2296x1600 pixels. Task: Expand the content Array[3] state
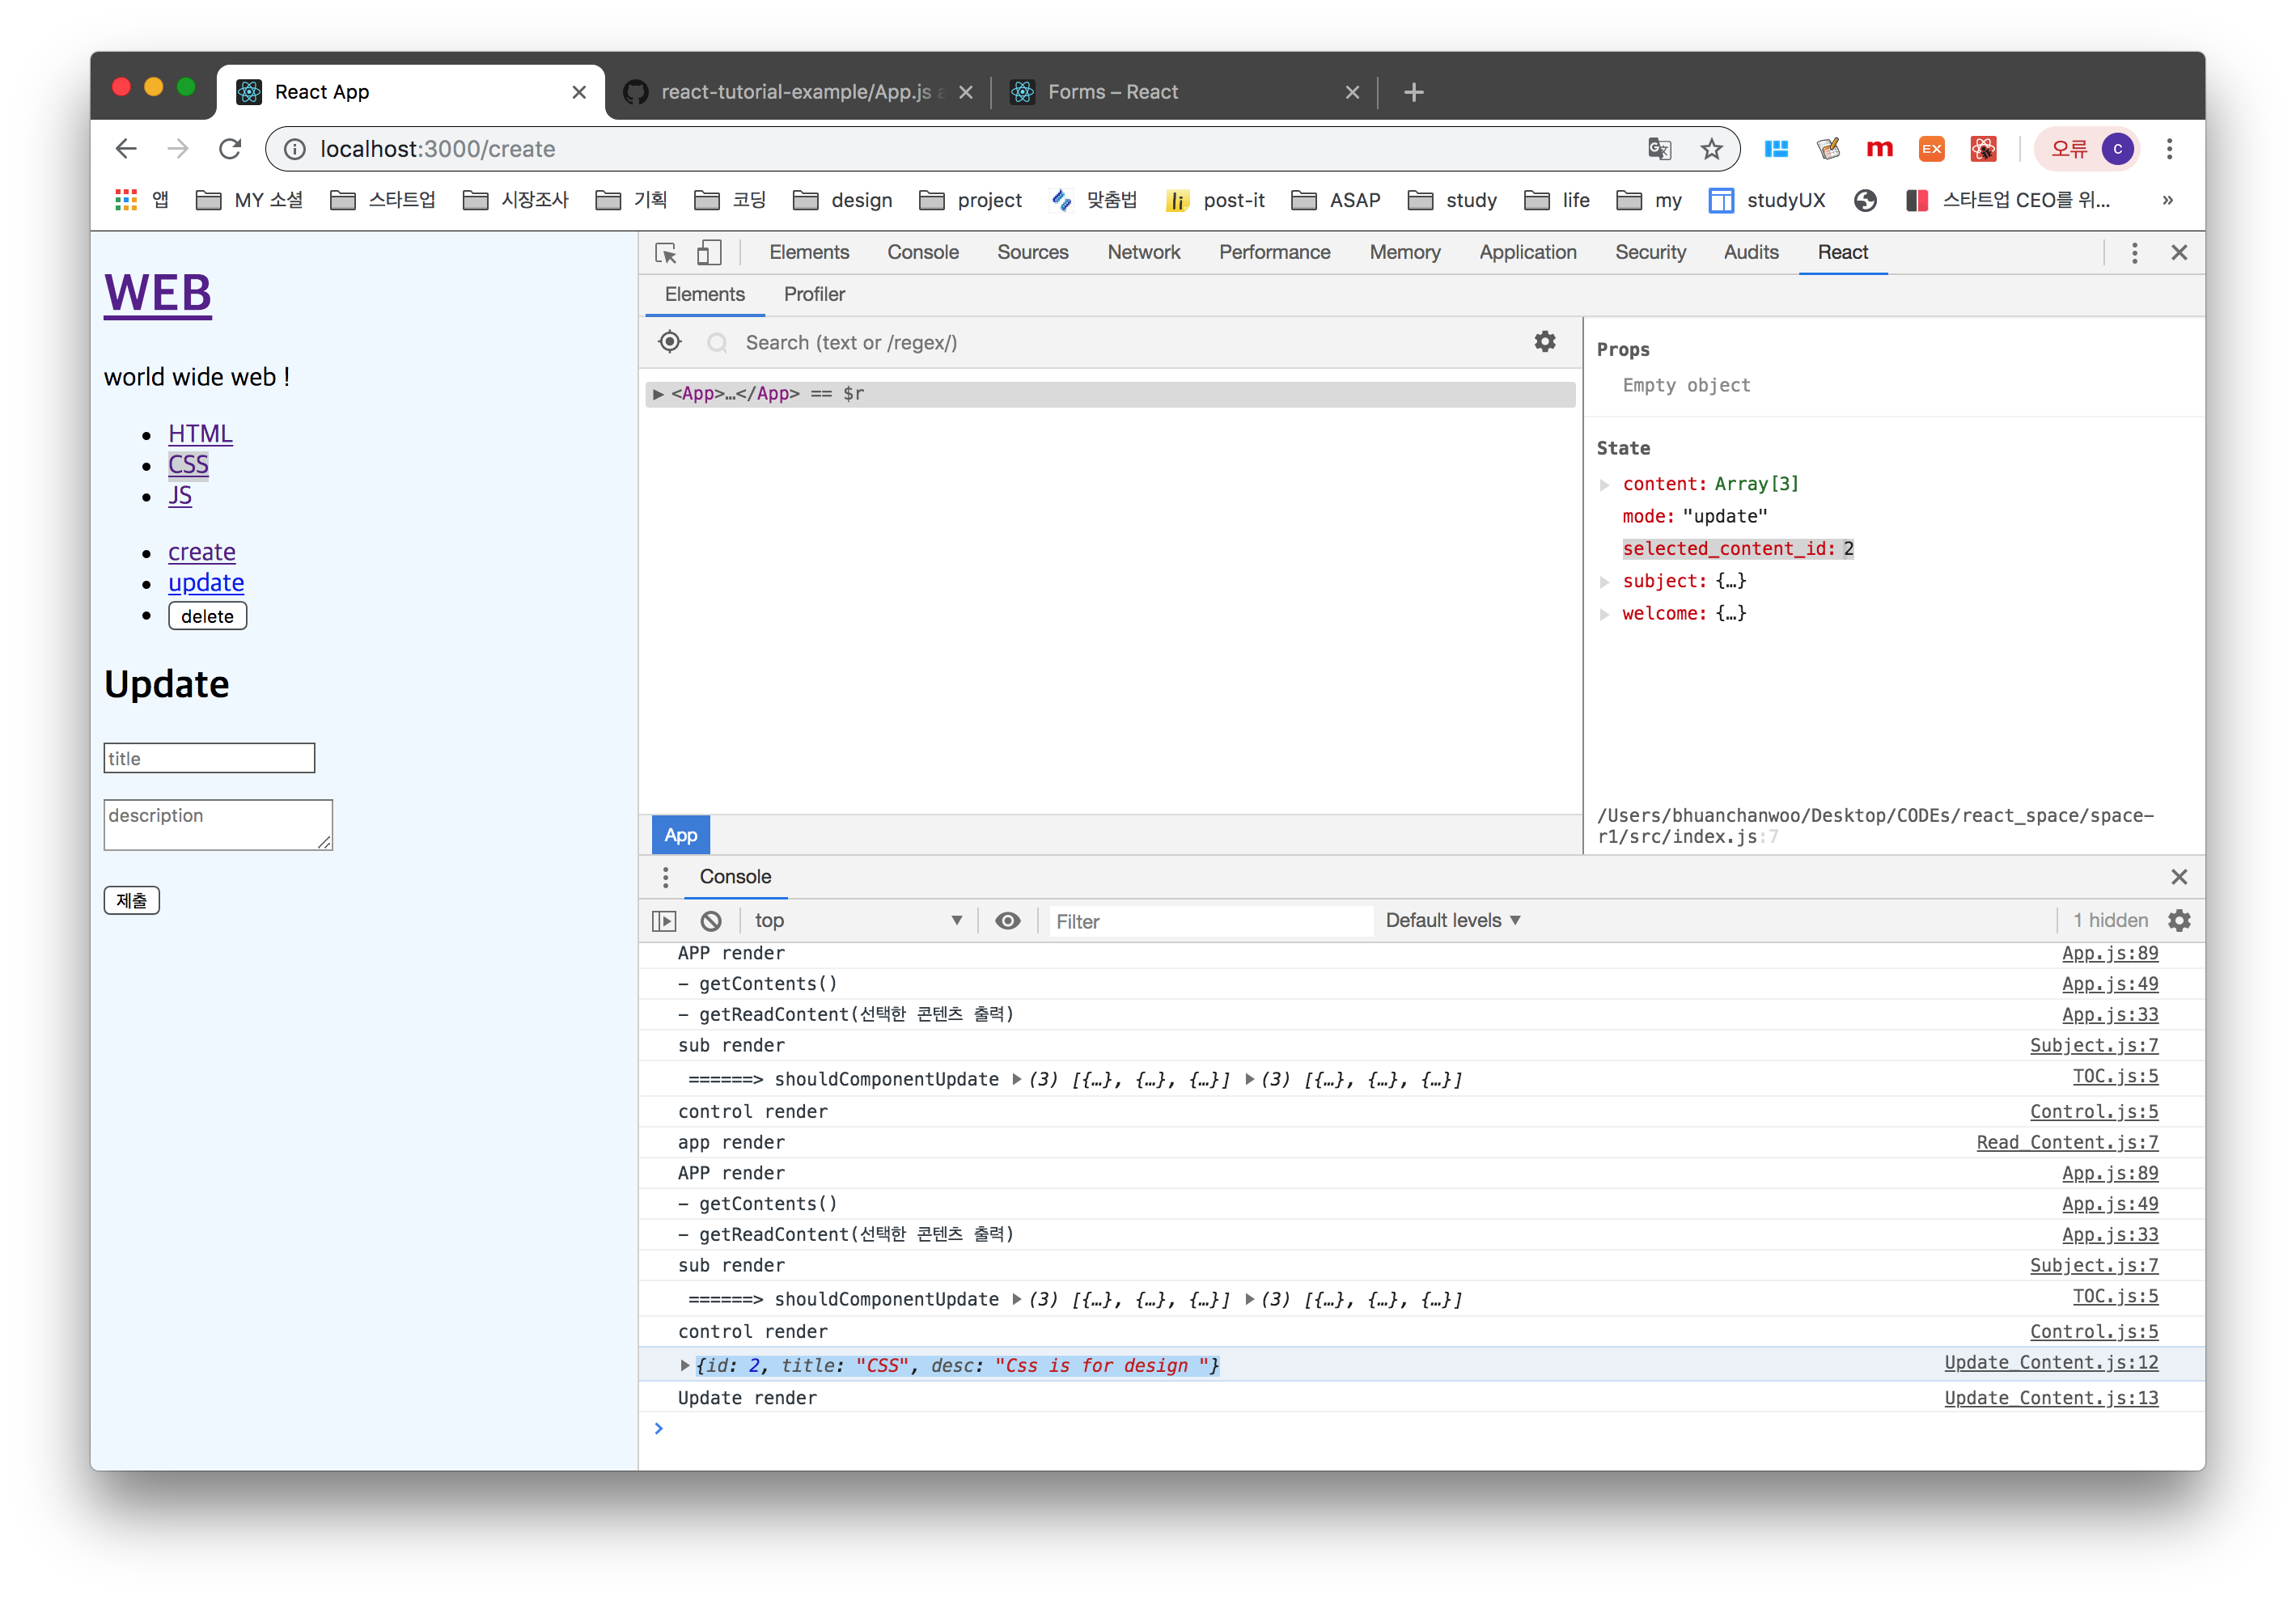1605,485
